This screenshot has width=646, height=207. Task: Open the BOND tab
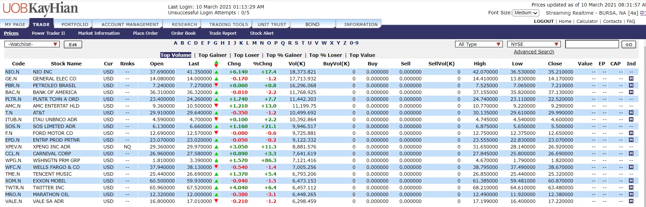[x=312, y=25]
